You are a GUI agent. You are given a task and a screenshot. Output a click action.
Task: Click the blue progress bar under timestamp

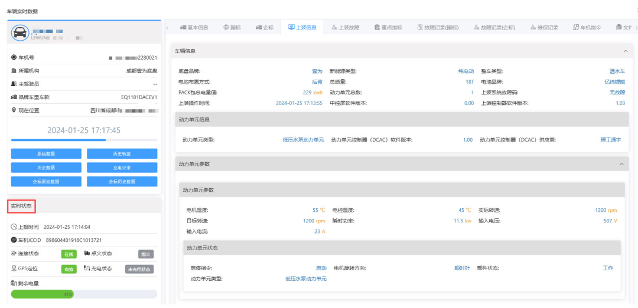84,140
